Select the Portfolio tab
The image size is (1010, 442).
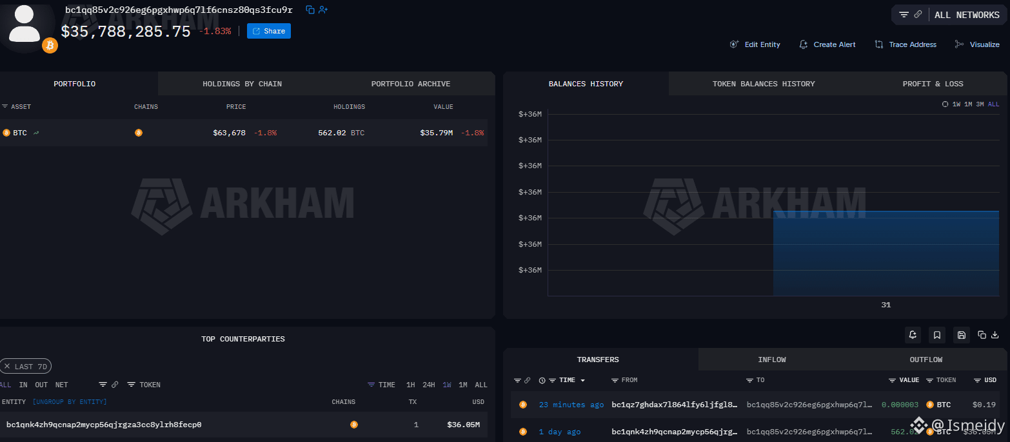75,84
